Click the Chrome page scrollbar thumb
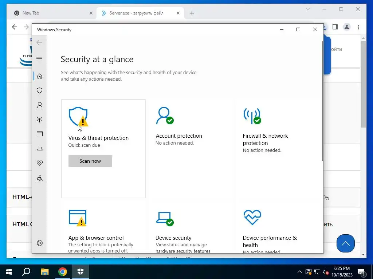 [x=363, y=84]
